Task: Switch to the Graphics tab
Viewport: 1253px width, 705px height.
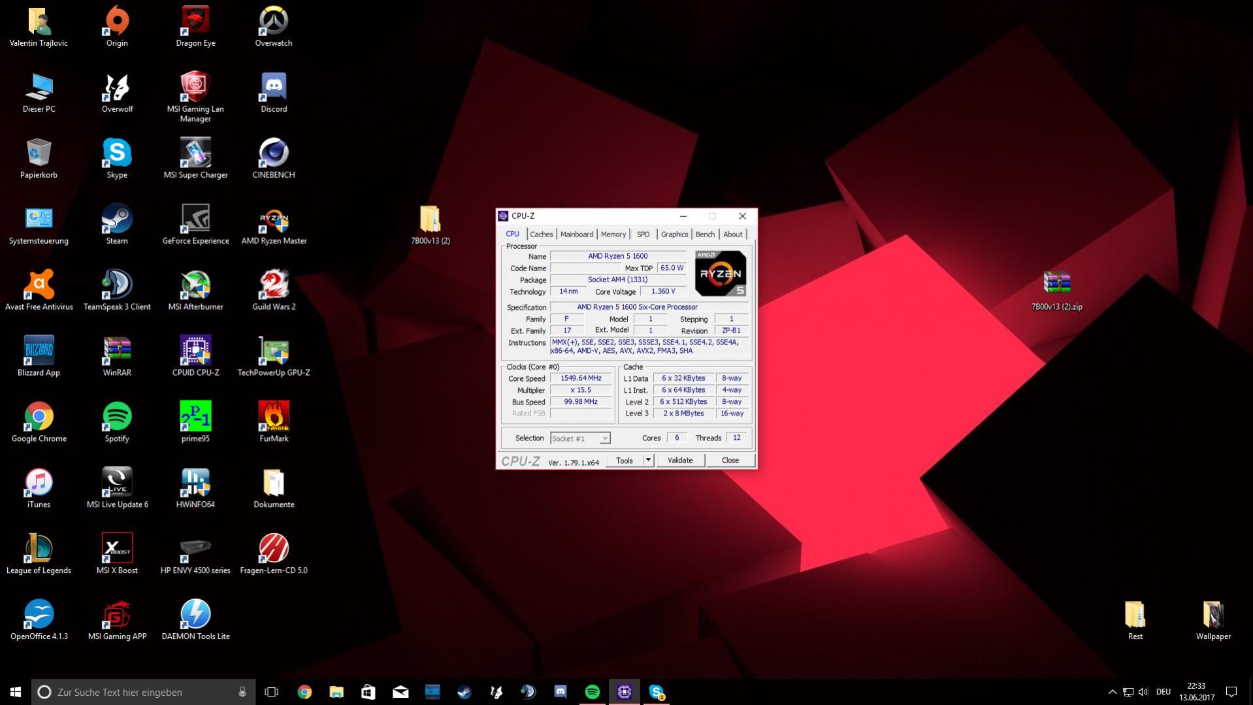Action: click(674, 234)
